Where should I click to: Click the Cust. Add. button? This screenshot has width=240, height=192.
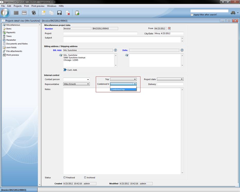(x=70, y=70)
